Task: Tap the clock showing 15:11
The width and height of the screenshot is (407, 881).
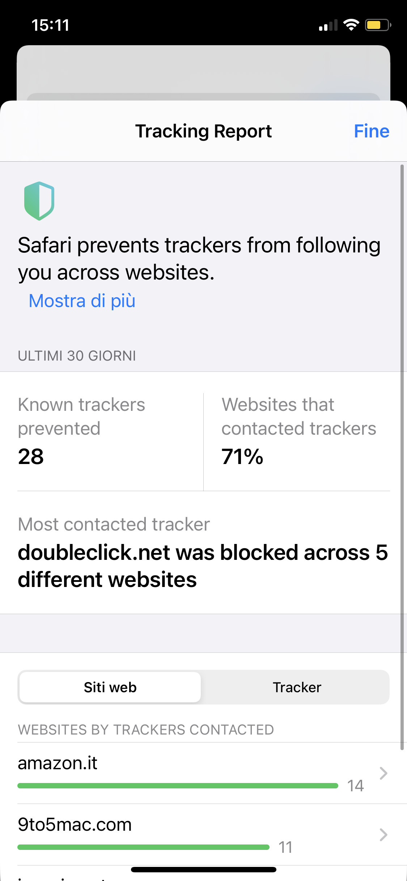Action: 50,25
